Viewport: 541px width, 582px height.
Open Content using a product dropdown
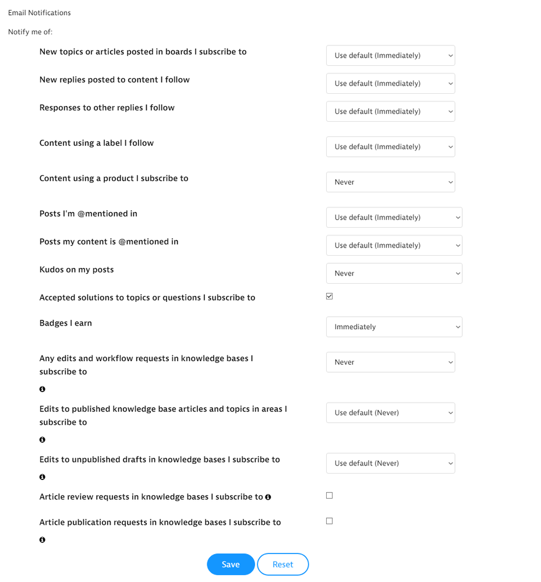[390, 182]
